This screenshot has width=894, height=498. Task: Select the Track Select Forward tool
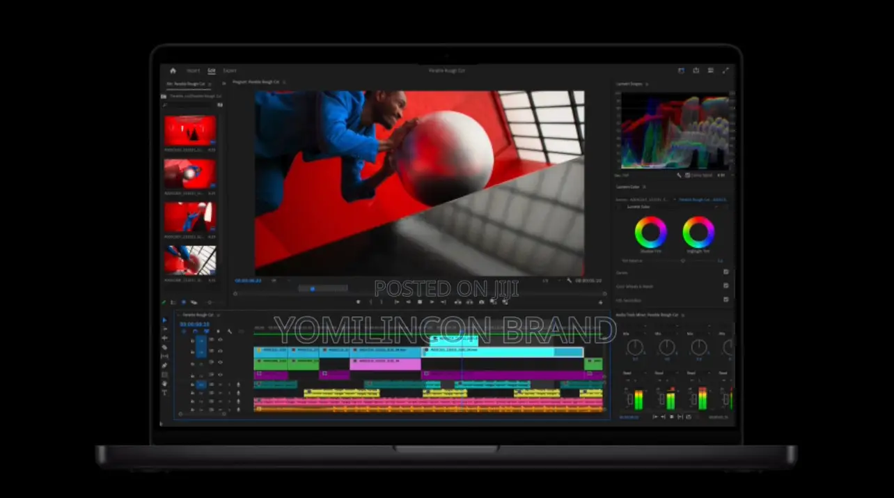(x=164, y=329)
